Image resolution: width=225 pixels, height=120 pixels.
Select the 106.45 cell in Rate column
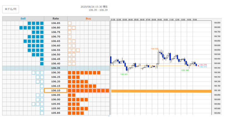56,59
